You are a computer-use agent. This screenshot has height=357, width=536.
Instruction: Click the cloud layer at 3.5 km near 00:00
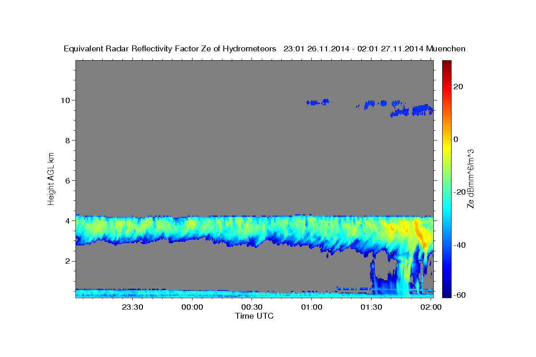[193, 226]
